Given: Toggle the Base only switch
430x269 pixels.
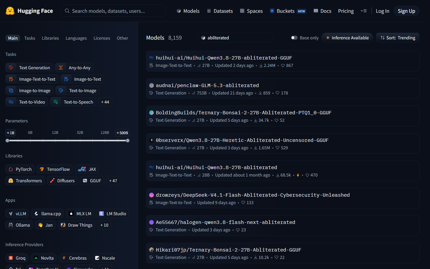Looking at the screenshot, I should (x=294, y=38).
